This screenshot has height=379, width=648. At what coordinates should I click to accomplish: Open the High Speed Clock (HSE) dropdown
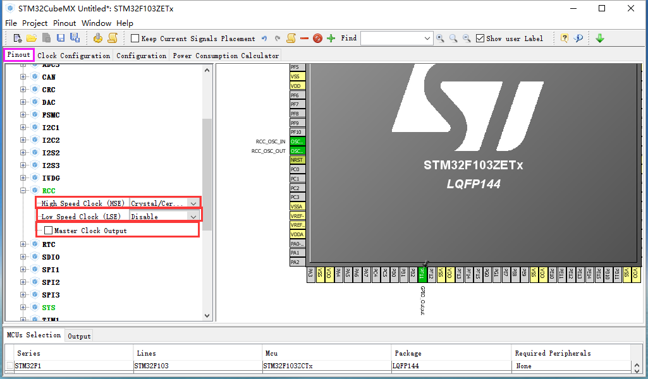pyautogui.click(x=193, y=203)
